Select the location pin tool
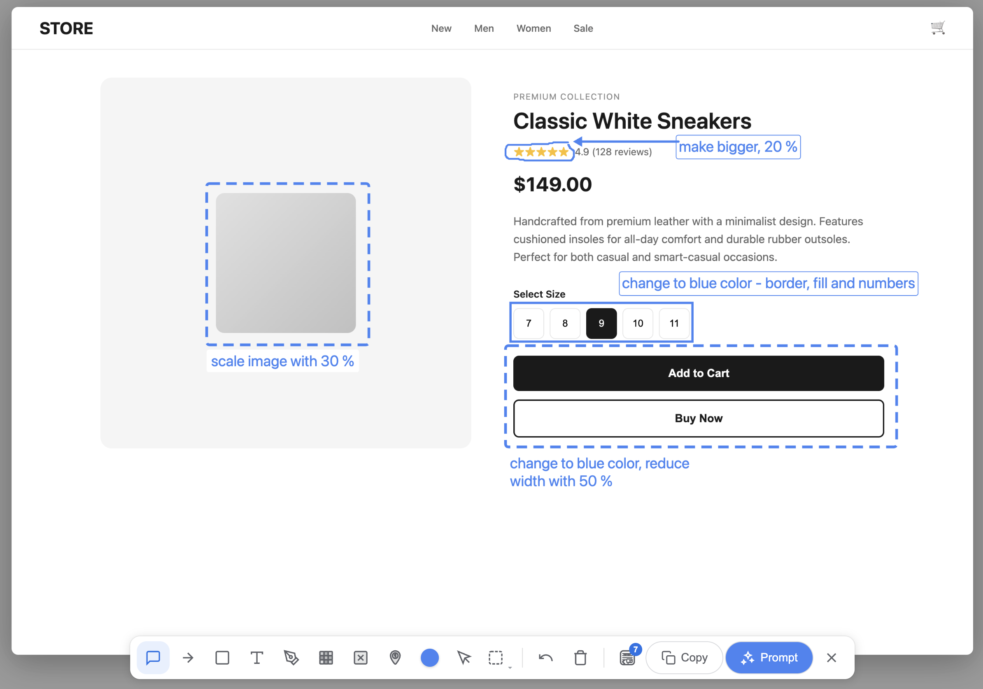 coord(395,658)
